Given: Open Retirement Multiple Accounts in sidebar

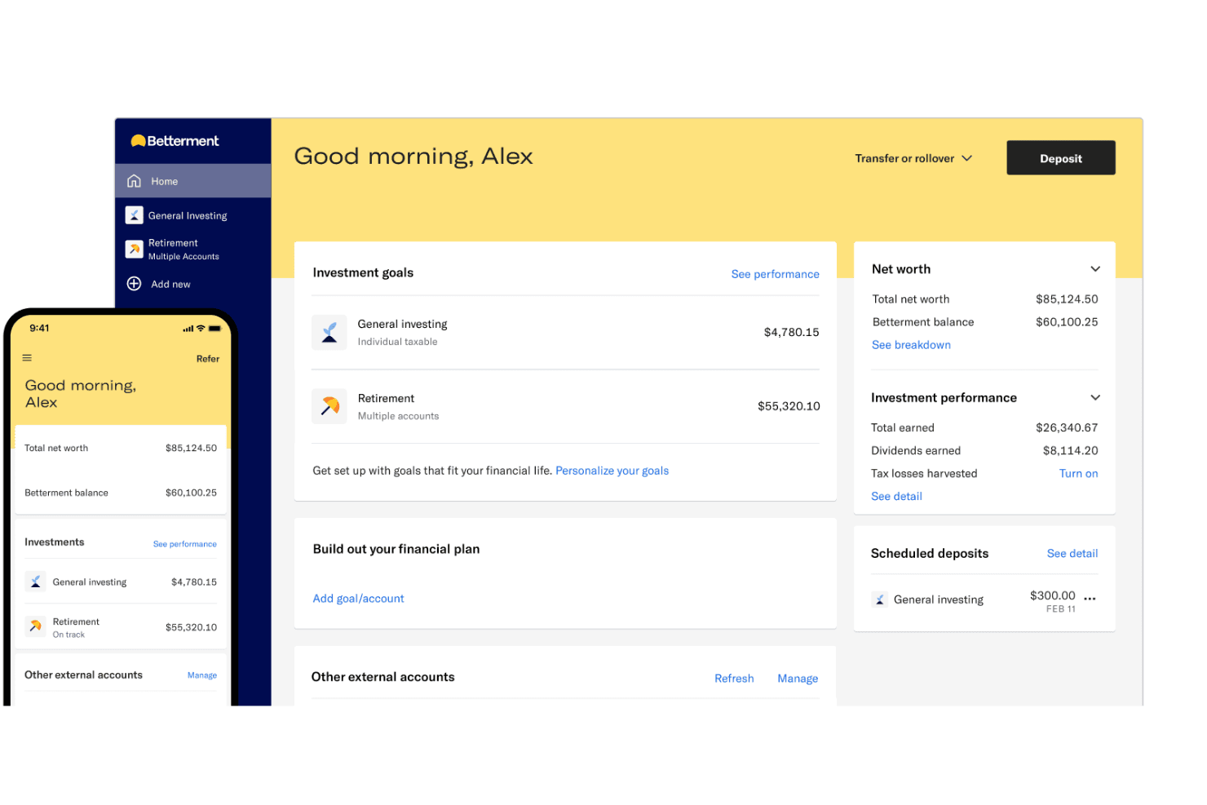Looking at the screenshot, I should tap(193, 250).
